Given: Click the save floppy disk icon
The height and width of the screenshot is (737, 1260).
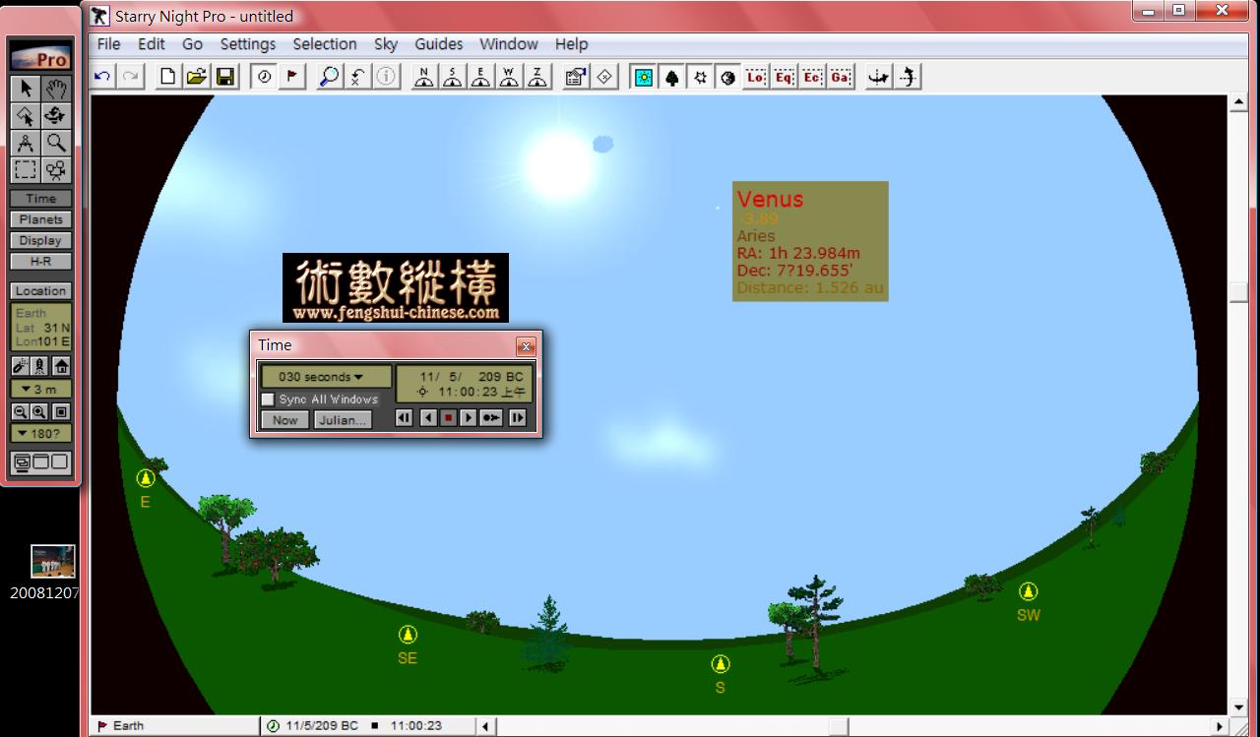Looking at the screenshot, I should (x=225, y=77).
